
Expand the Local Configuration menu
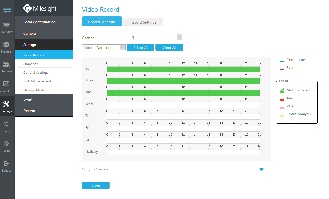(44, 22)
